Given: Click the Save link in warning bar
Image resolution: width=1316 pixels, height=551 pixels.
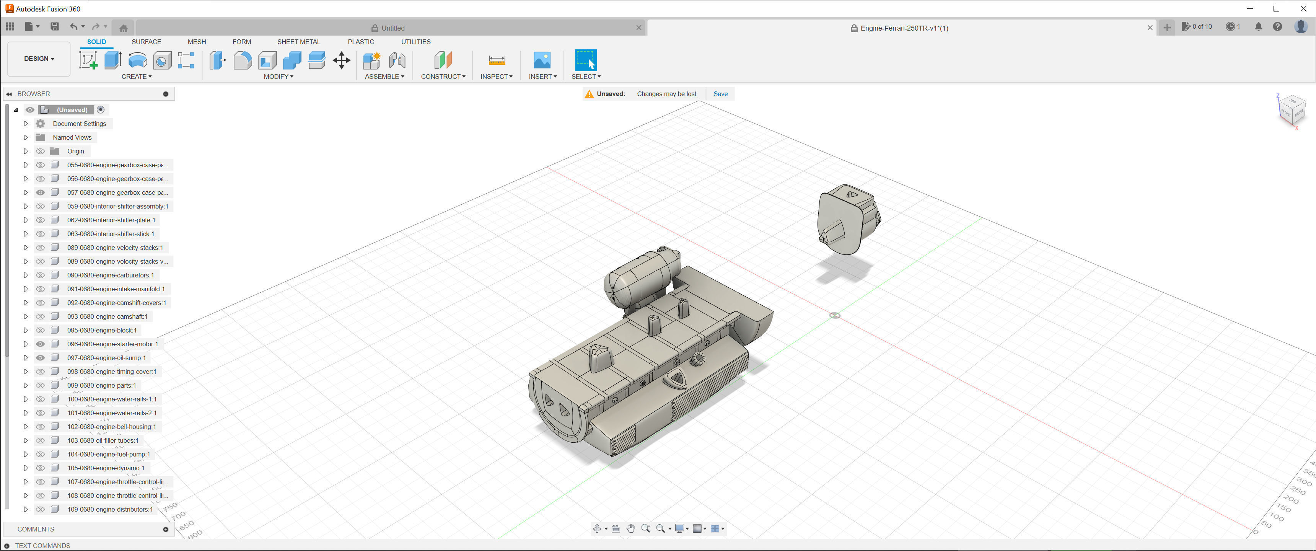Looking at the screenshot, I should click(720, 94).
